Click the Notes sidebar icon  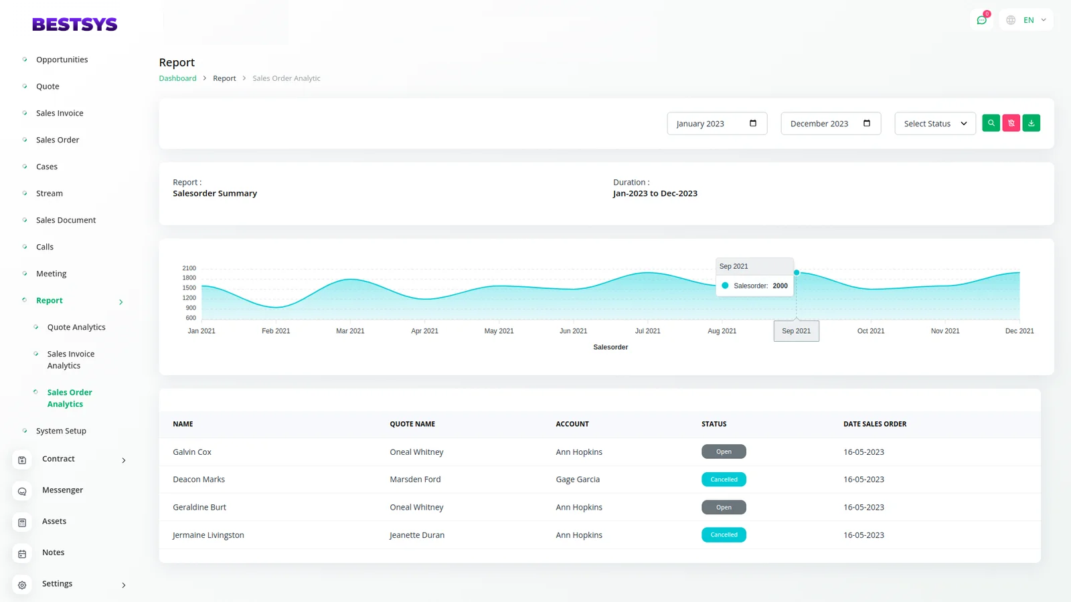pos(22,554)
